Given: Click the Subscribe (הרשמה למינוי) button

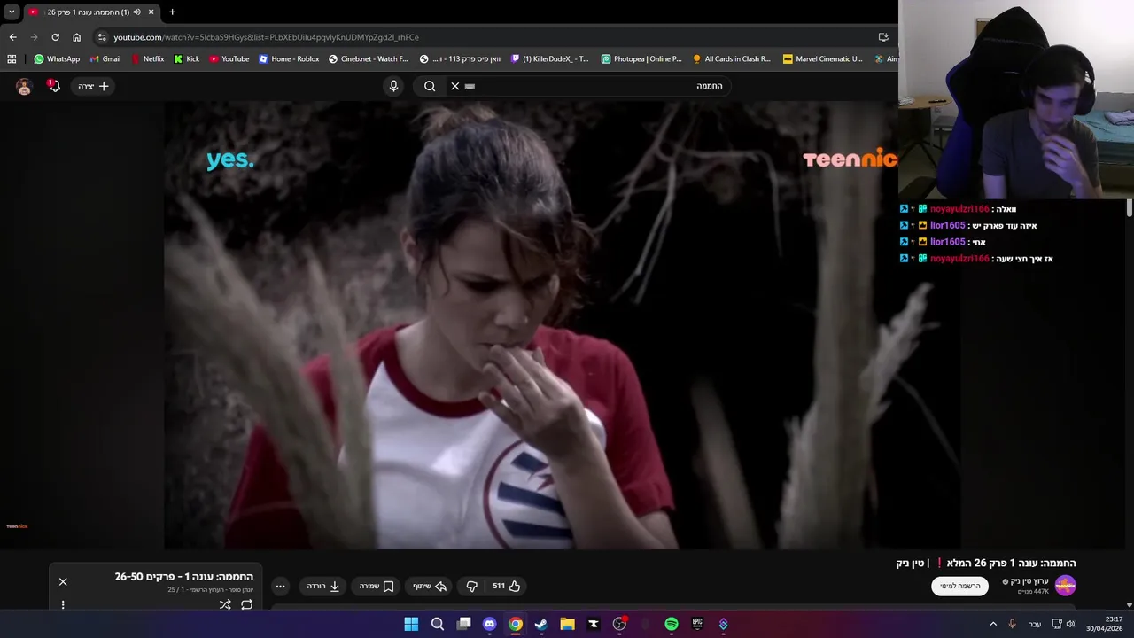Looking at the screenshot, I should click(959, 586).
